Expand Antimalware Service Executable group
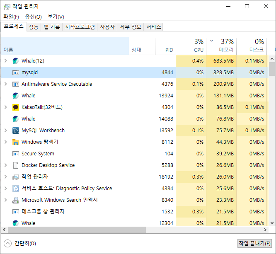The image size is (276, 254). click(x=6, y=84)
